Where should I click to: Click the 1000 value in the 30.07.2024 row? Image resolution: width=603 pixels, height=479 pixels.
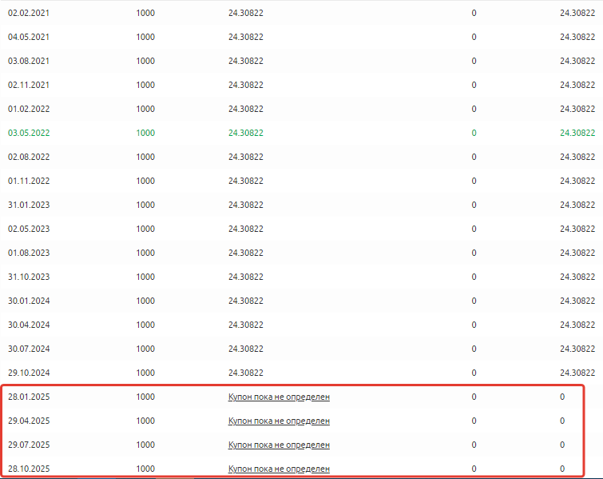[145, 349]
